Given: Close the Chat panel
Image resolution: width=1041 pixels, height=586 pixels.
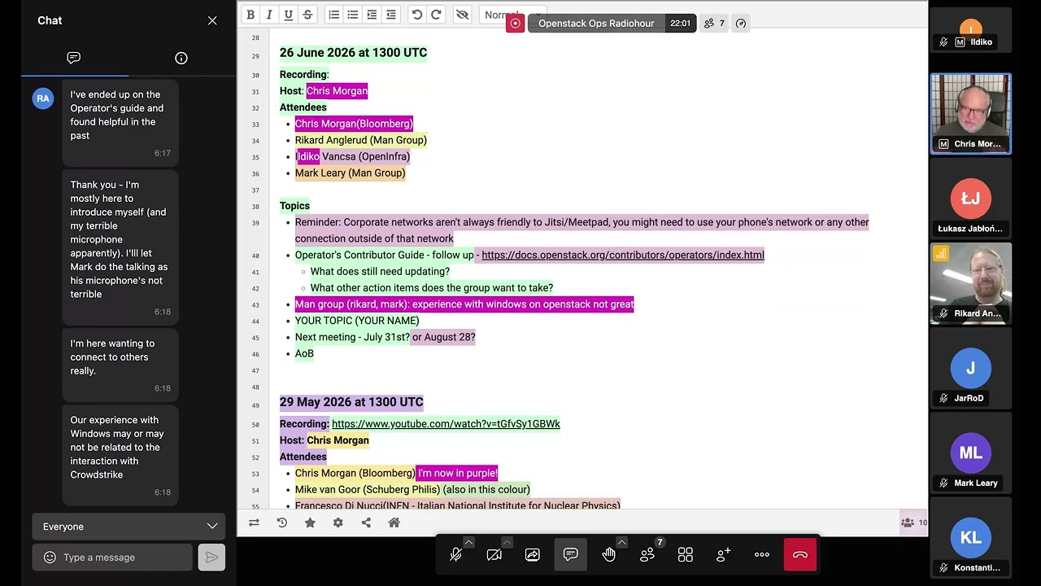Looking at the screenshot, I should point(212,20).
